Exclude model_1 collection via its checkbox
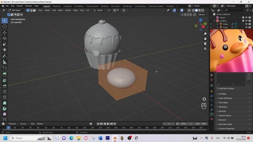Image resolution: width=253 pixels, height=142 pixels. (x=243, y=21)
